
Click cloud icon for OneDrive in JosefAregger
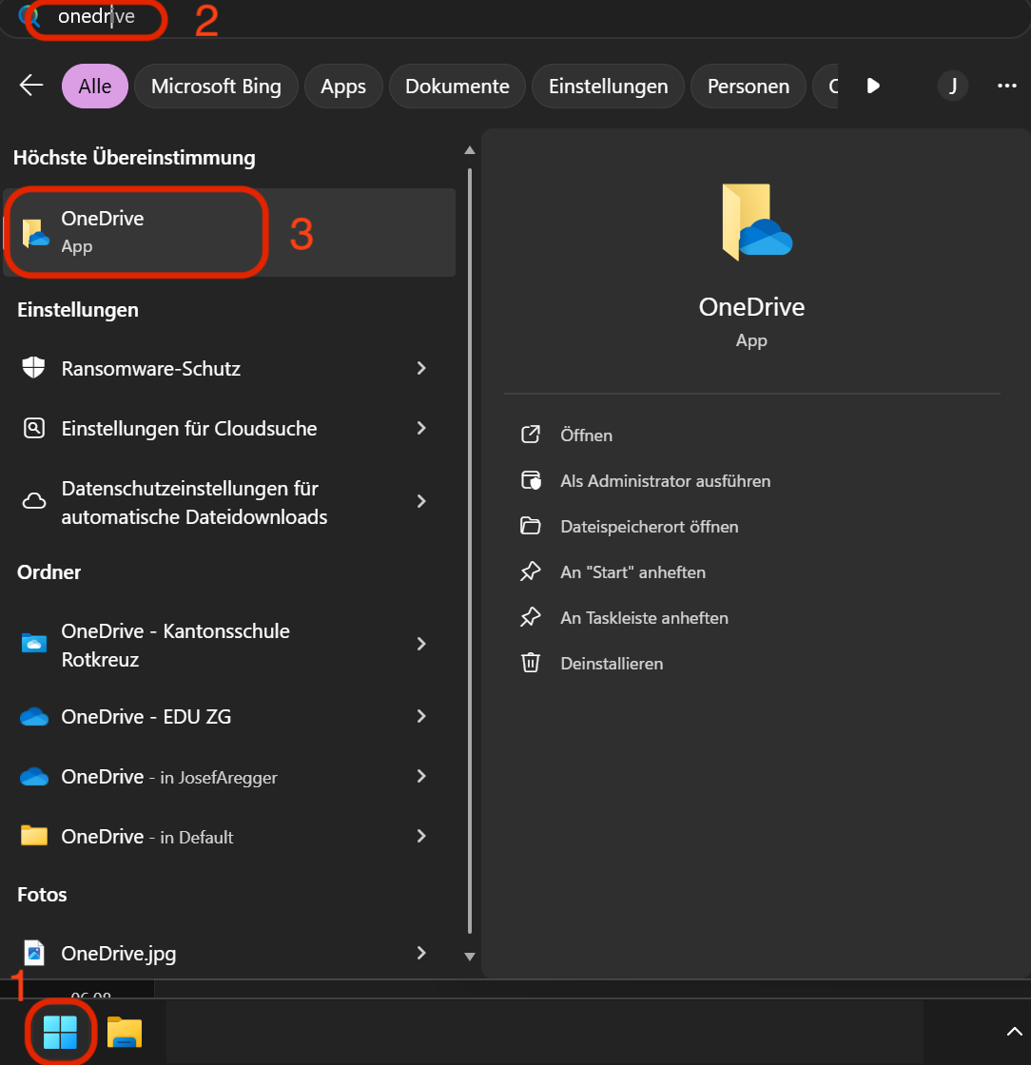coord(34,776)
